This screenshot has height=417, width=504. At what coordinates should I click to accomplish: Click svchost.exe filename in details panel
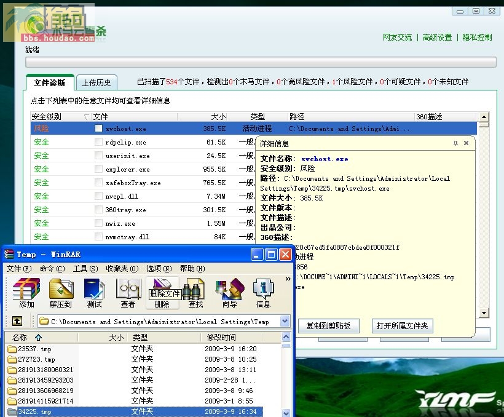click(325, 159)
